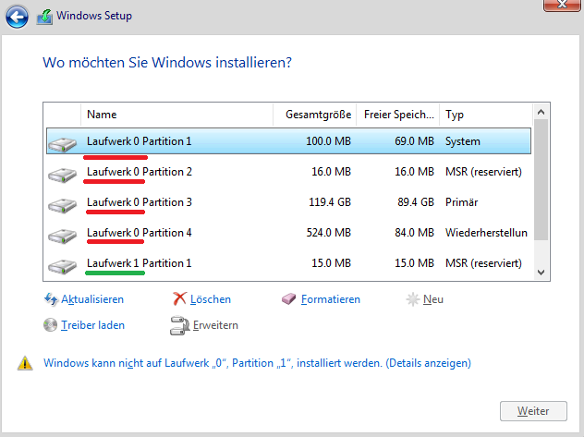Click the Erweitern drive icon
The width and height of the screenshot is (584, 437).
point(179,325)
